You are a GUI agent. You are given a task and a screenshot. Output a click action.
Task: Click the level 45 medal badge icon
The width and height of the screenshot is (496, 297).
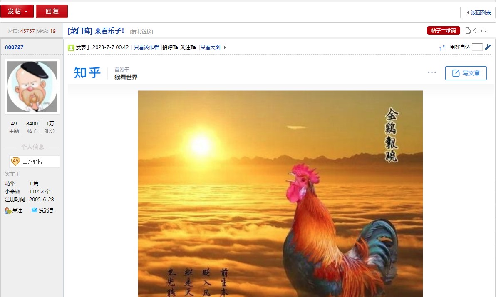(x=15, y=162)
